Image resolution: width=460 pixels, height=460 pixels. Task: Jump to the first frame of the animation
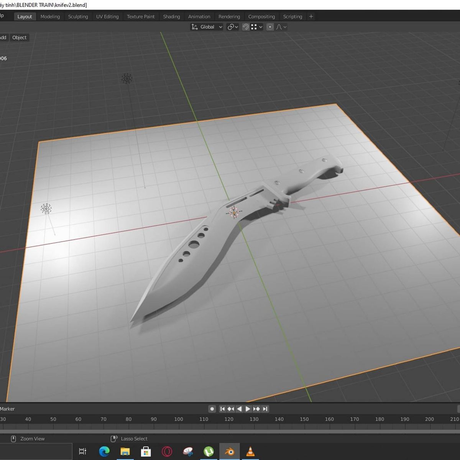222,409
